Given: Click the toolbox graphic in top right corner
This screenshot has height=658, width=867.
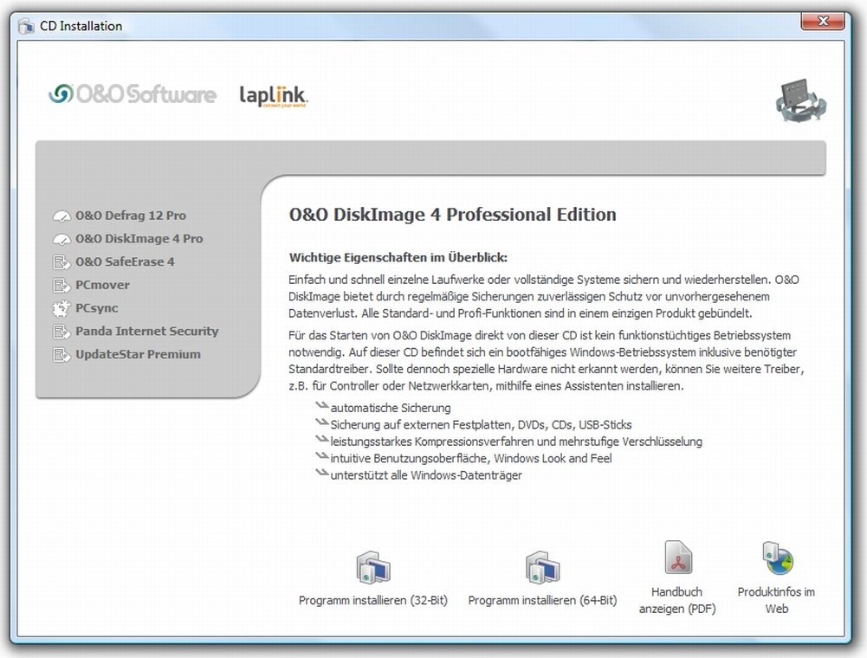Looking at the screenshot, I should click(x=801, y=100).
